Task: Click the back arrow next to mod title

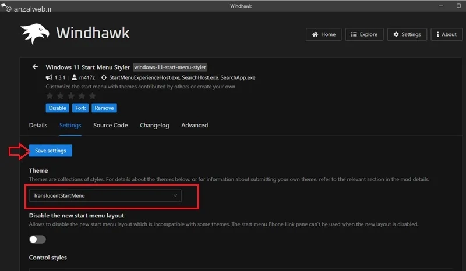Action: coord(35,67)
